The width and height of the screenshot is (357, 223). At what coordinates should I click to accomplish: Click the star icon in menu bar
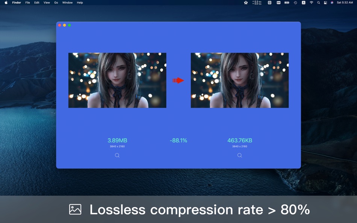246,3
